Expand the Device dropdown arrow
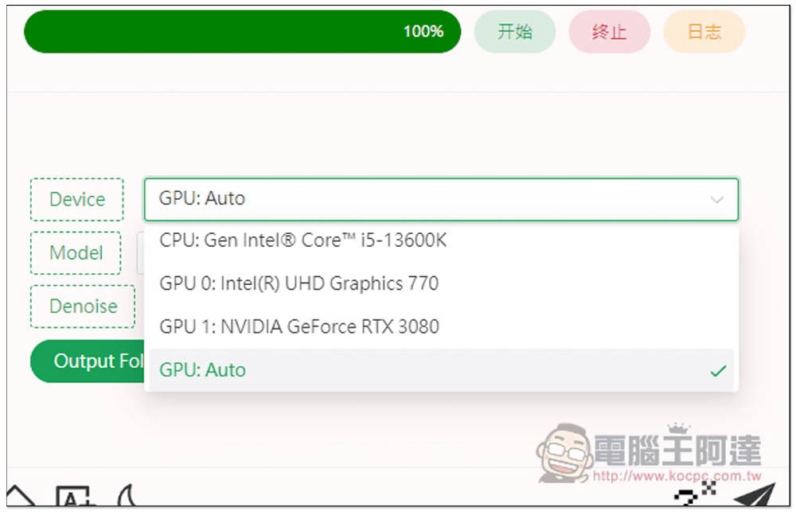 716,199
